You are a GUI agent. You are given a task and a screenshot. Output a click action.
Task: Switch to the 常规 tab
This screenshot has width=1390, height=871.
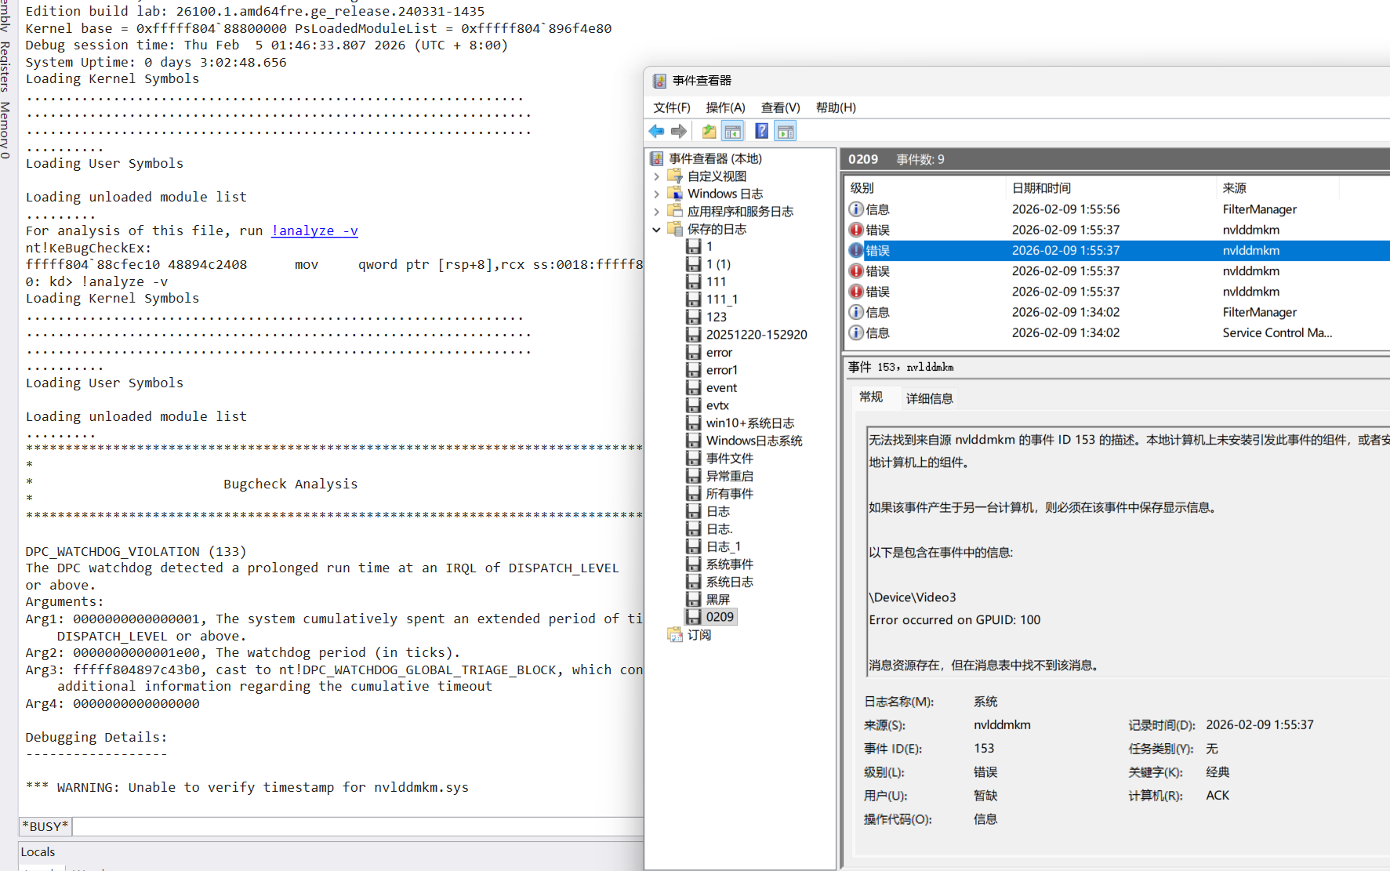pyautogui.click(x=871, y=397)
